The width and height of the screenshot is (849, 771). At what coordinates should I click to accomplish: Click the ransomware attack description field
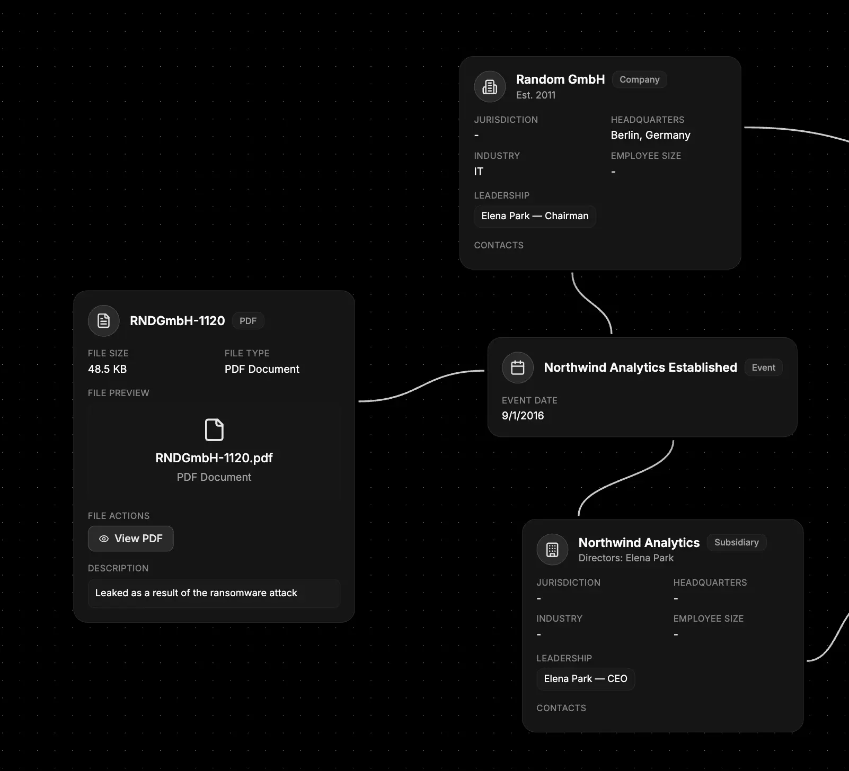(x=214, y=593)
